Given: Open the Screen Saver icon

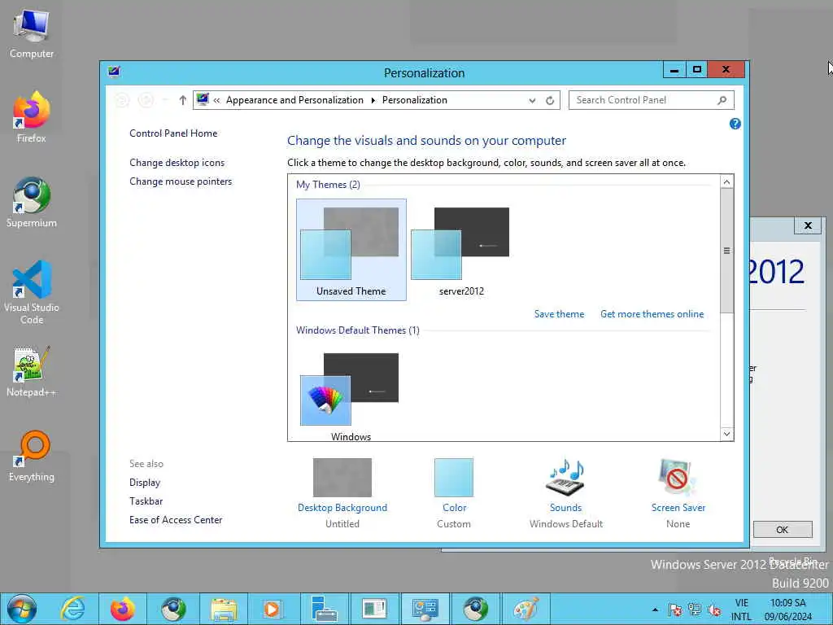Looking at the screenshot, I should (x=678, y=477).
